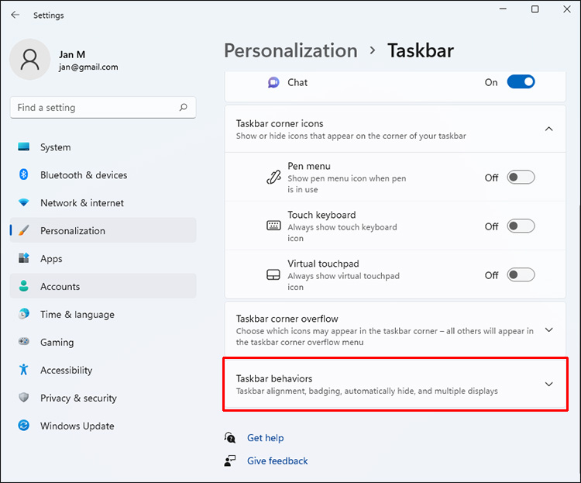Go to Privacy & security
Screen dimensions: 581x483
tap(78, 398)
